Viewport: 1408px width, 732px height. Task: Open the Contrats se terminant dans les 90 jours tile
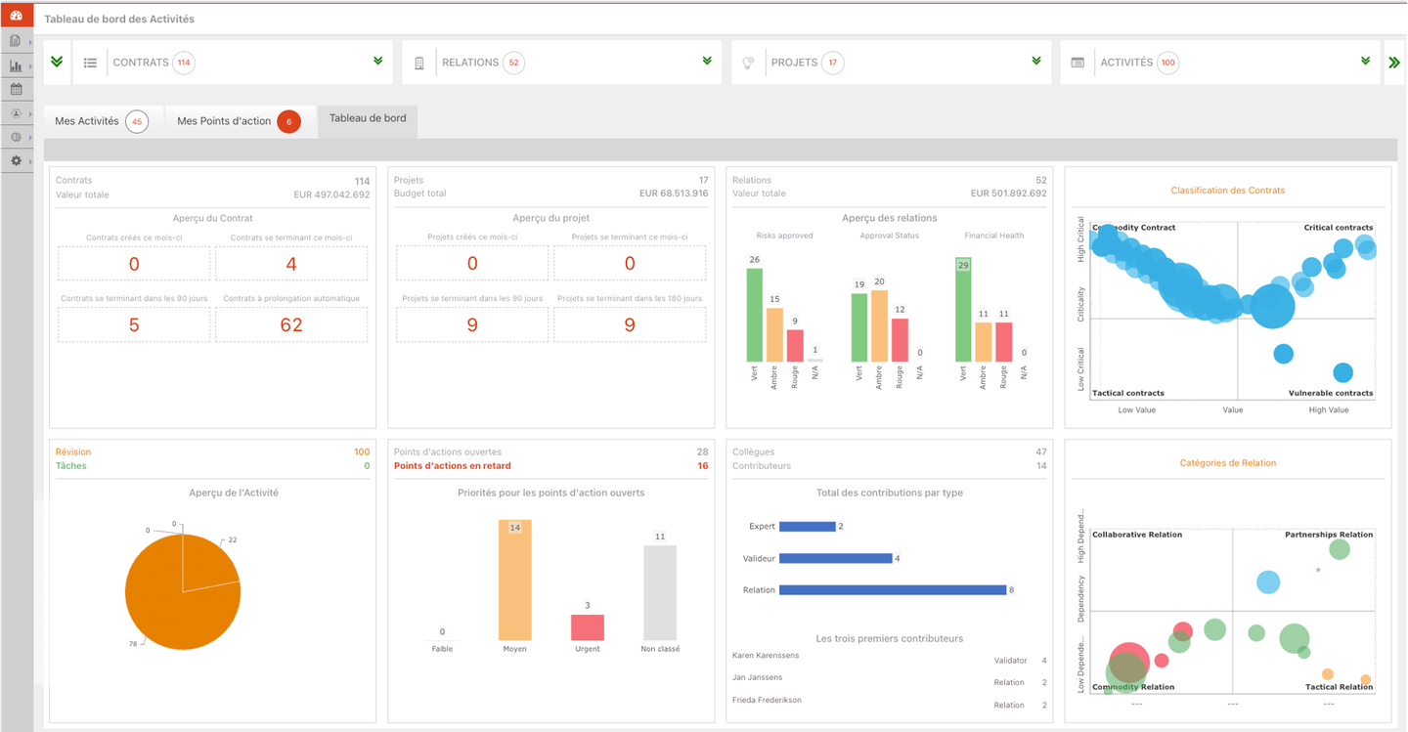click(134, 324)
